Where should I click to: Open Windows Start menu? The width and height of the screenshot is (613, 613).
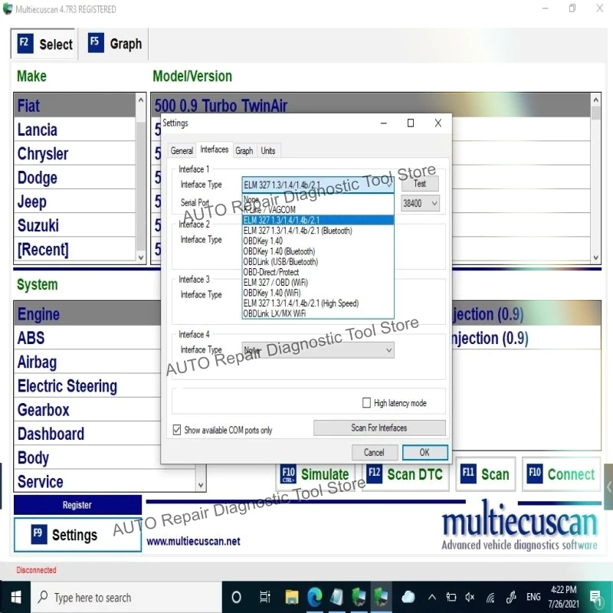coord(15,597)
